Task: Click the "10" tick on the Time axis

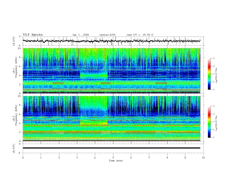Action: click(203, 158)
